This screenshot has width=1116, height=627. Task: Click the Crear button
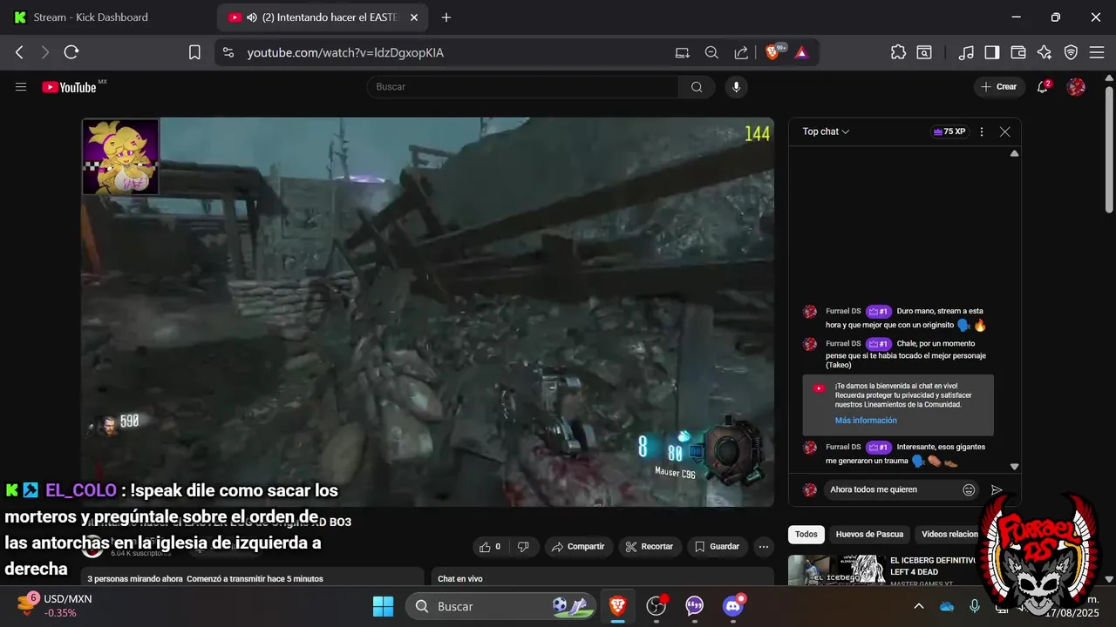(x=998, y=86)
